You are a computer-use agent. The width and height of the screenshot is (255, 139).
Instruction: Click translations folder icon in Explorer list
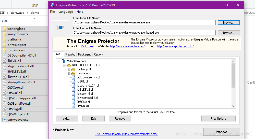click(4, 50)
